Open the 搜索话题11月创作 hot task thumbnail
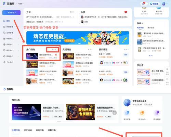 (x=32, y=56)
